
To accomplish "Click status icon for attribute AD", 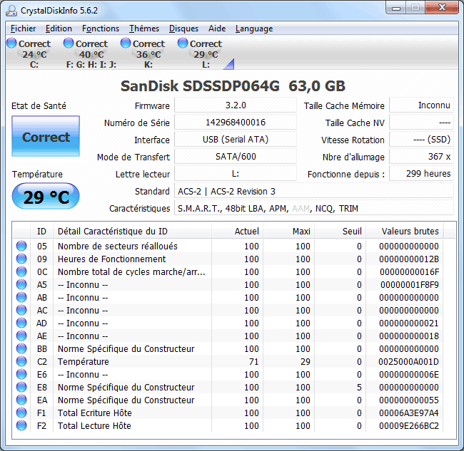I will tap(21, 323).
